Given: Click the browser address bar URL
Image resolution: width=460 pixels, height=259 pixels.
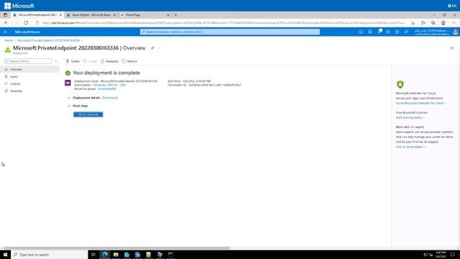Looking at the screenshot, I should (x=223, y=22).
